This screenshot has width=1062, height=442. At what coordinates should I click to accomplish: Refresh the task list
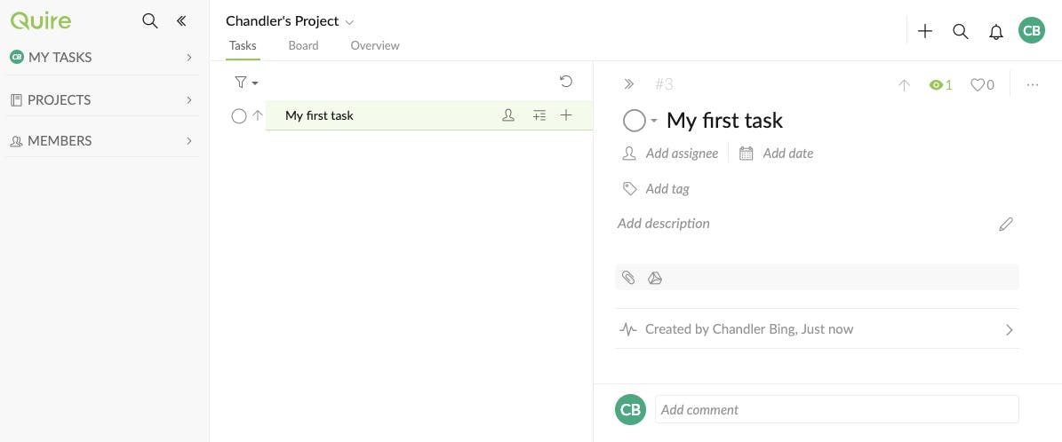click(566, 82)
